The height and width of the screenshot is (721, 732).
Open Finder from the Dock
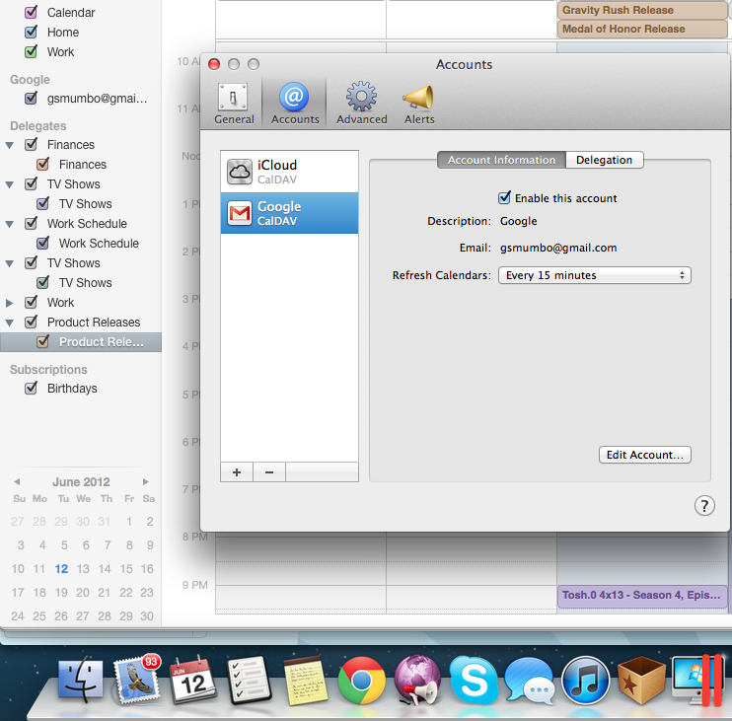point(80,680)
